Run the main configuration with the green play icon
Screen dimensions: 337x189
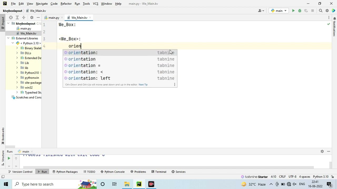click(x=293, y=11)
